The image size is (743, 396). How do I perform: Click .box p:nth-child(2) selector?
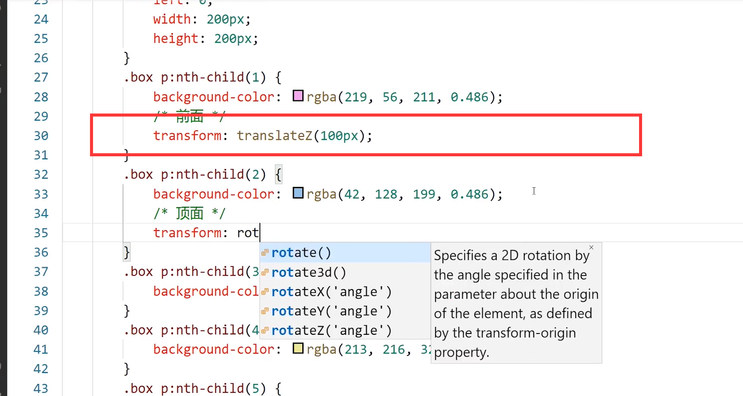195,175
